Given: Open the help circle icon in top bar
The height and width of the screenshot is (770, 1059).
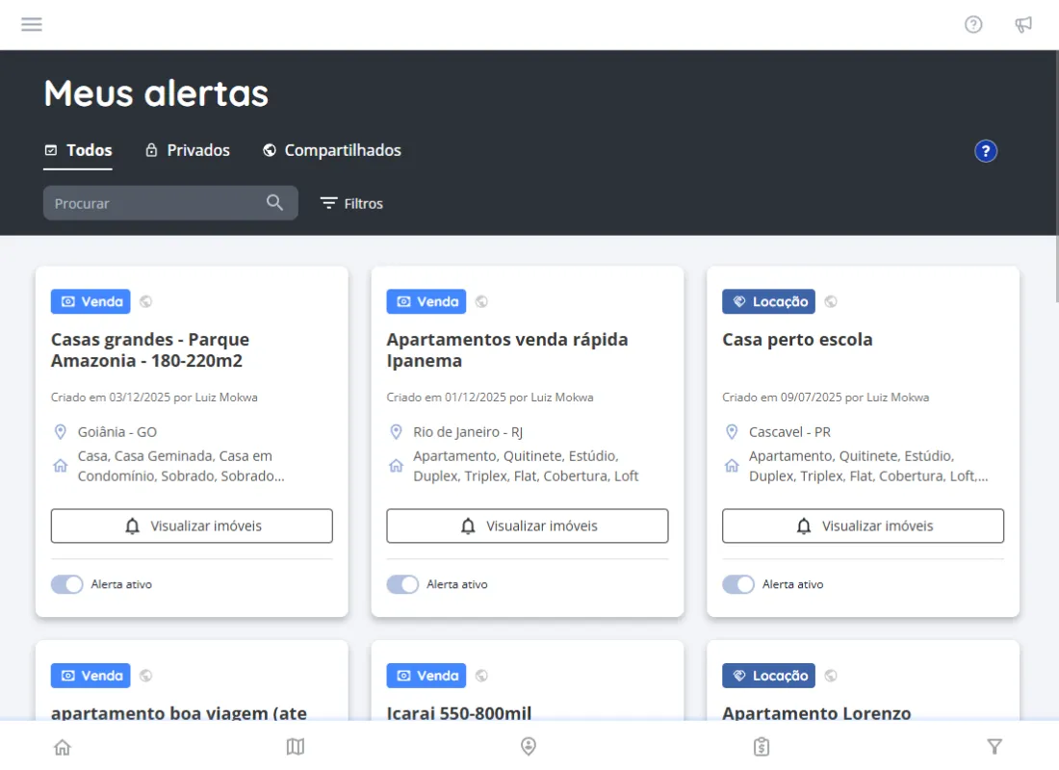Looking at the screenshot, I should pos(973,25).
